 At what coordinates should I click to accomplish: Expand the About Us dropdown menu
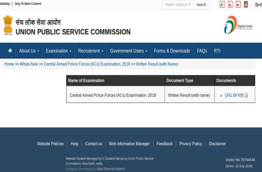pyautogui.click(x=29, y=51)
